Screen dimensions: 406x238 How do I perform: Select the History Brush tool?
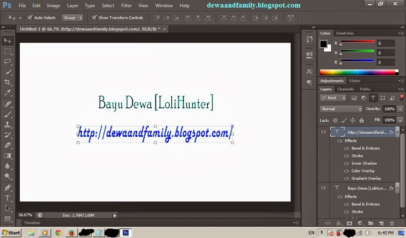point(8,134)
